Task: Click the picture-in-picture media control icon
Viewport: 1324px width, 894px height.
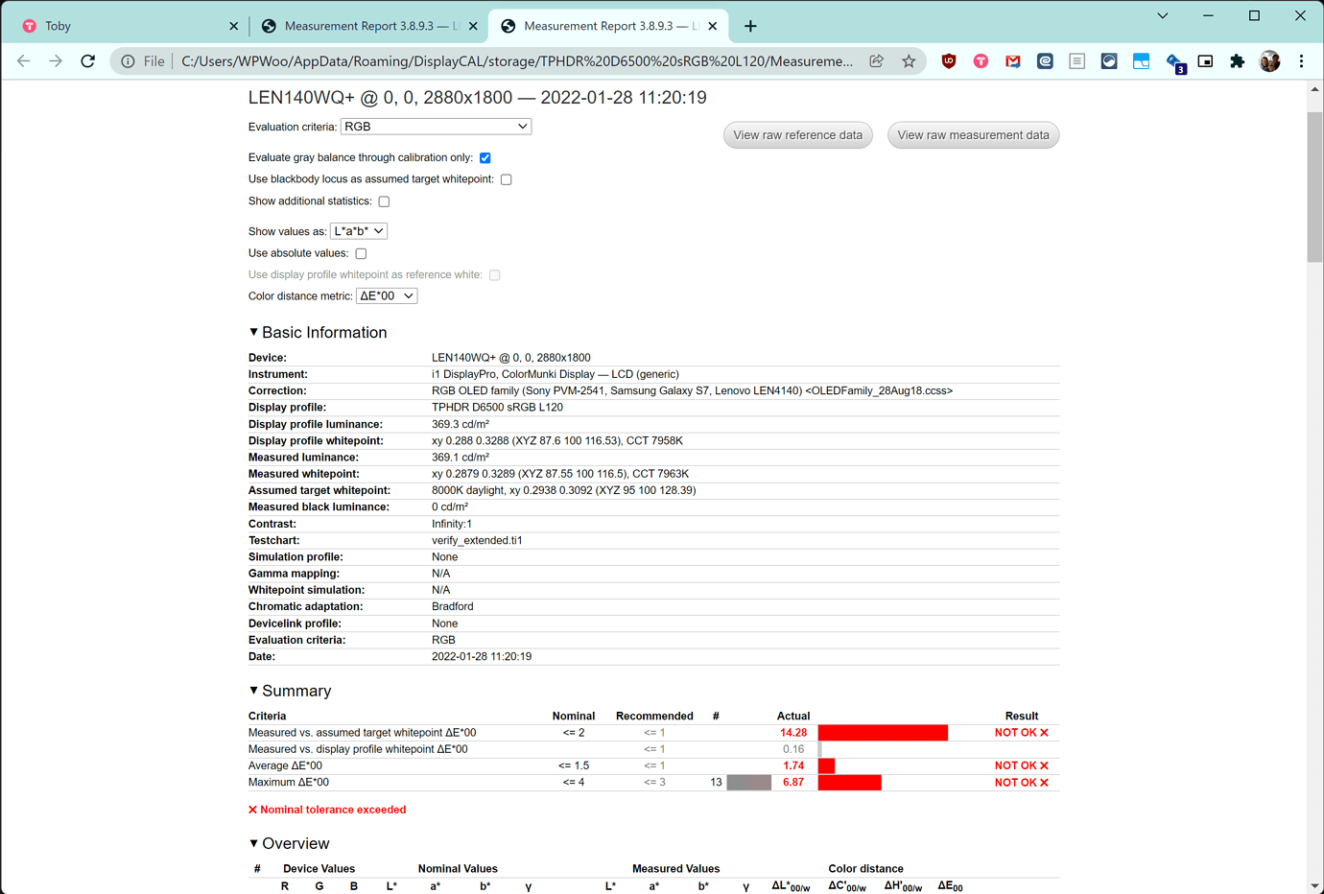Action: (1205, 60)
